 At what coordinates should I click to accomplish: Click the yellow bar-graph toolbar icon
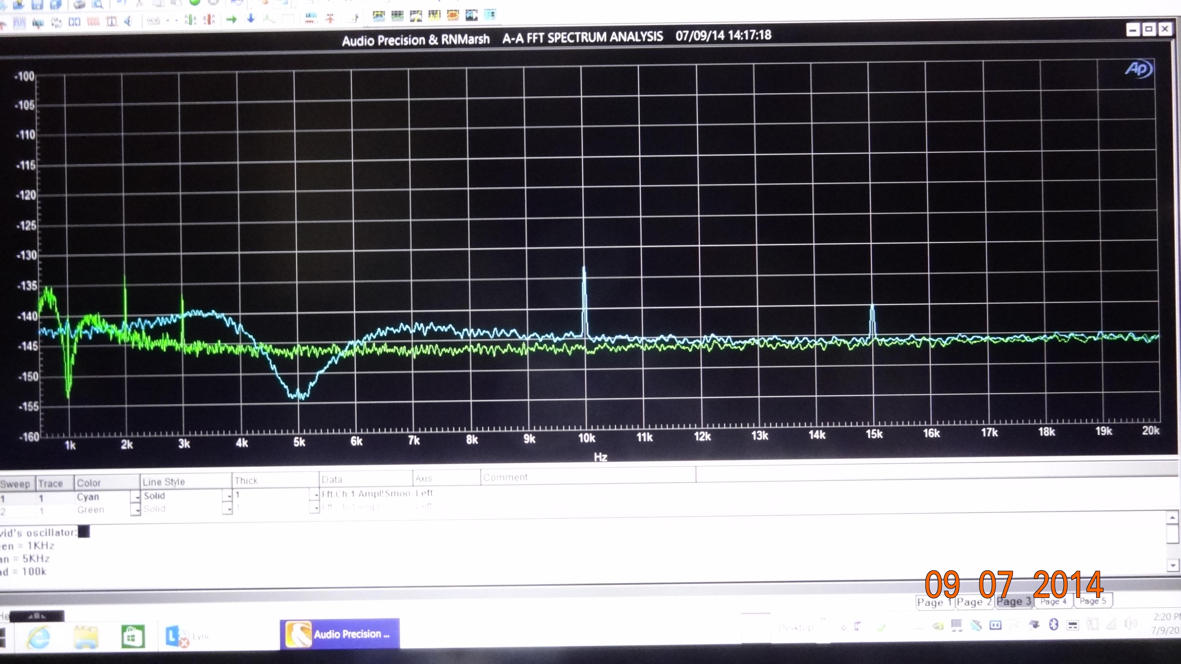click(x=434, y=16)
